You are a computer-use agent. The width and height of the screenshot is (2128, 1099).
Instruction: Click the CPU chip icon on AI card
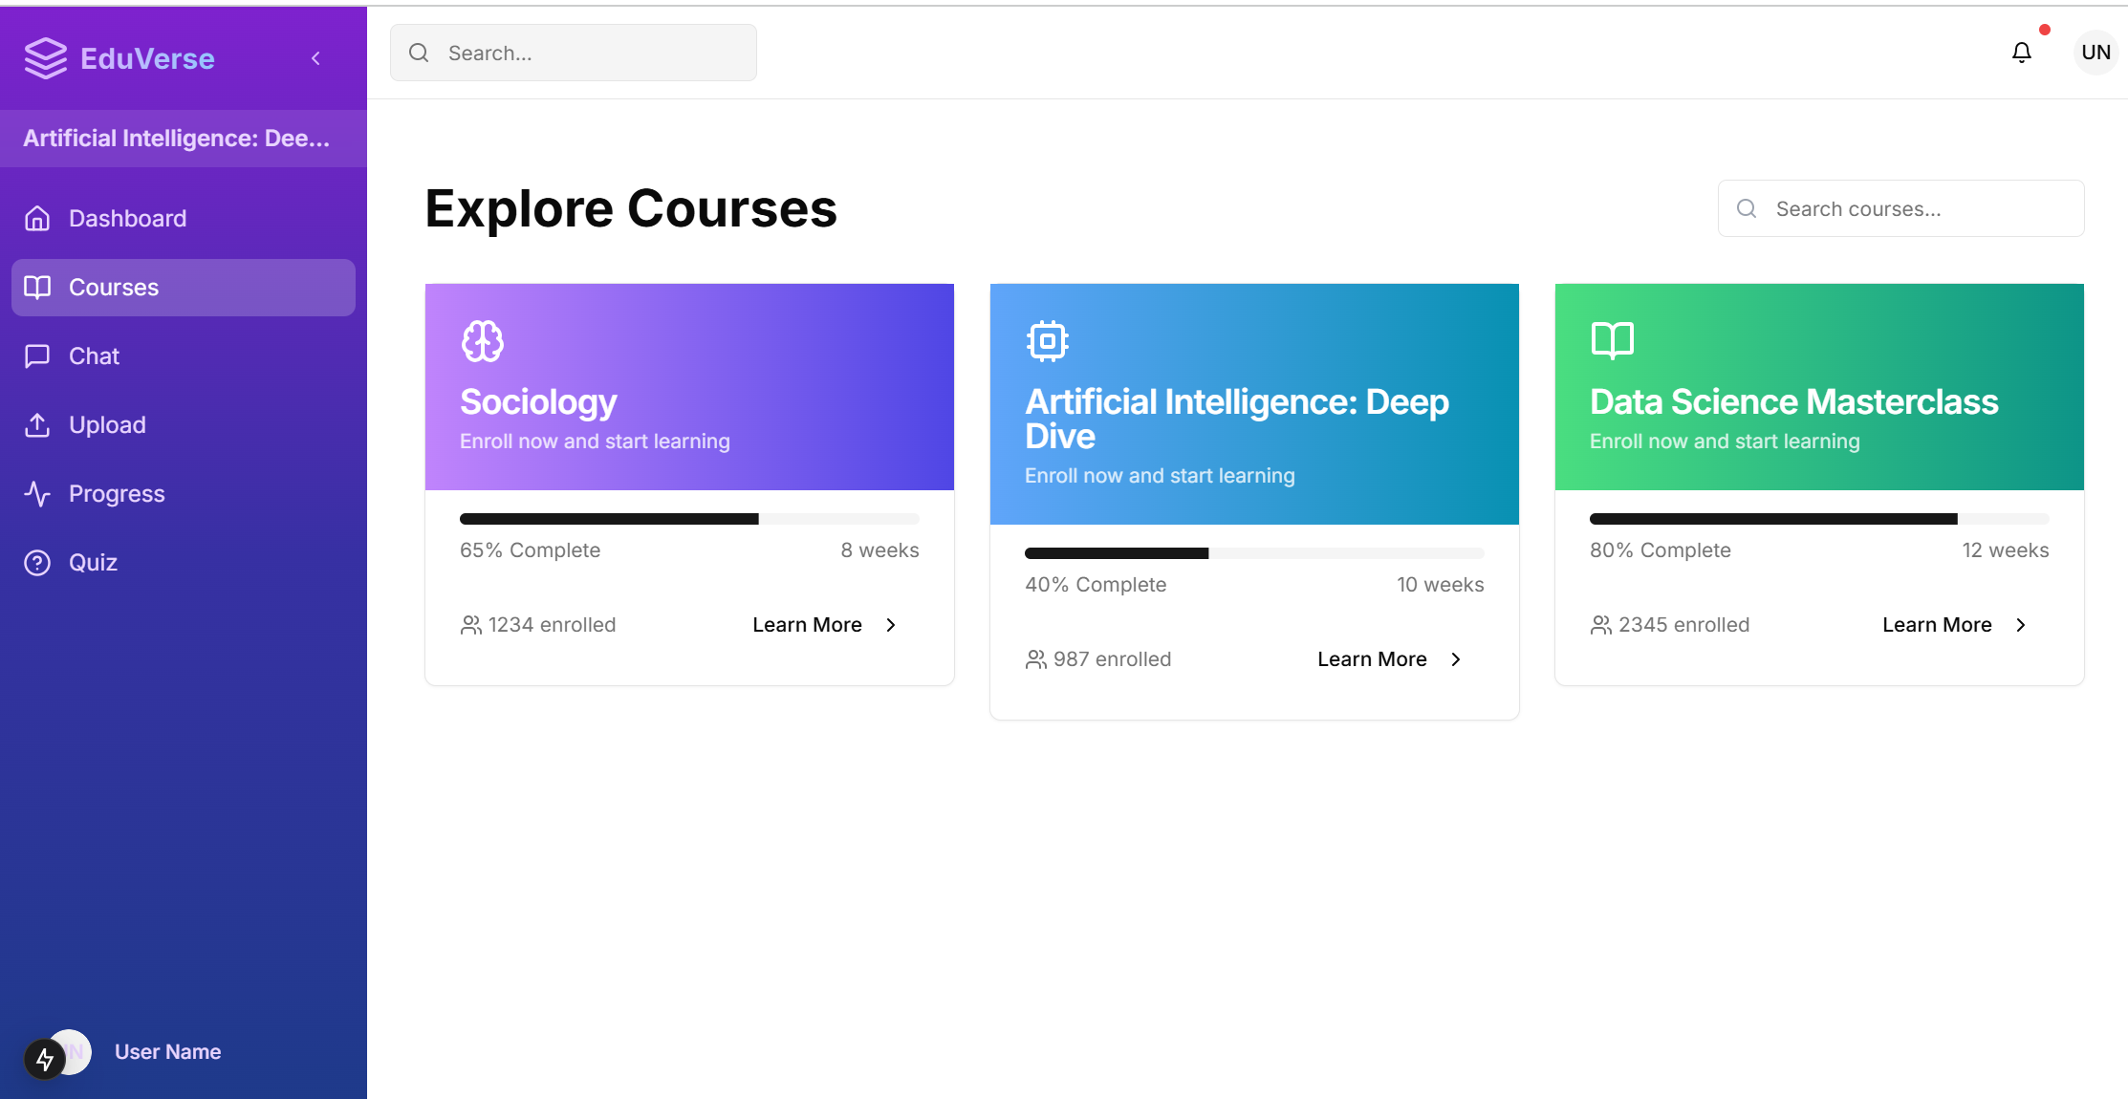tap(1047, 341)
